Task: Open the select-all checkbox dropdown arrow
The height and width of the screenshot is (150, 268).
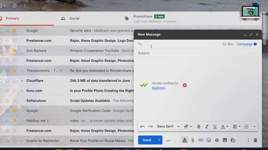Action: [5, 5]
